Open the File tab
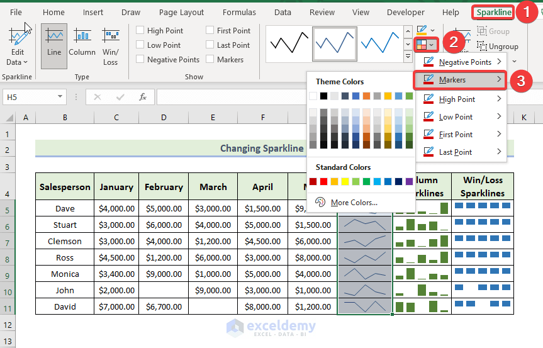 (x=16, y=13)
